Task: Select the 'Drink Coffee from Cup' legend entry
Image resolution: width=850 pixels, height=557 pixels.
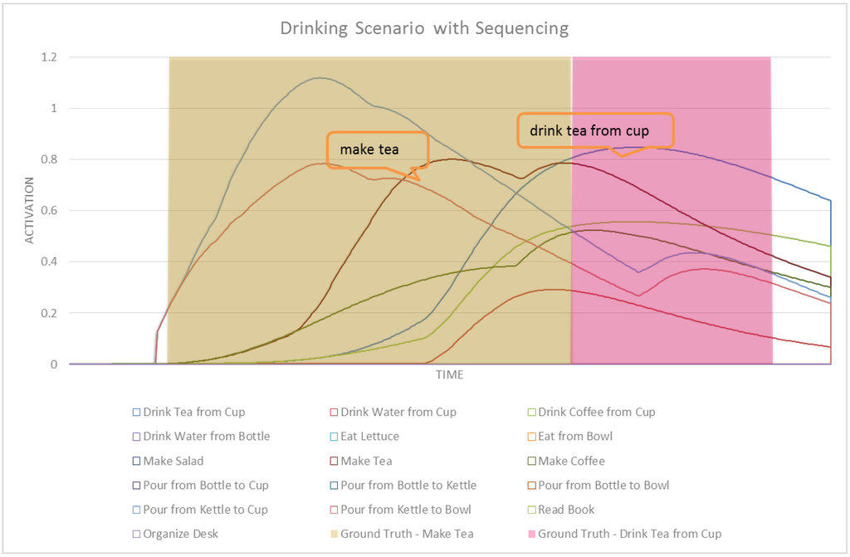Action: [x=596, y=412]
